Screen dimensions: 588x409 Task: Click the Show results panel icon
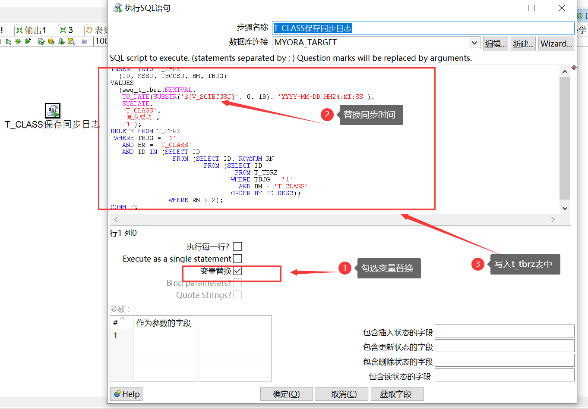(85, 41)
